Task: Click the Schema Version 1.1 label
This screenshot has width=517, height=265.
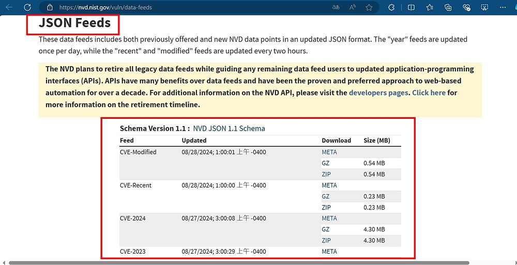Action: pos(155,129)
